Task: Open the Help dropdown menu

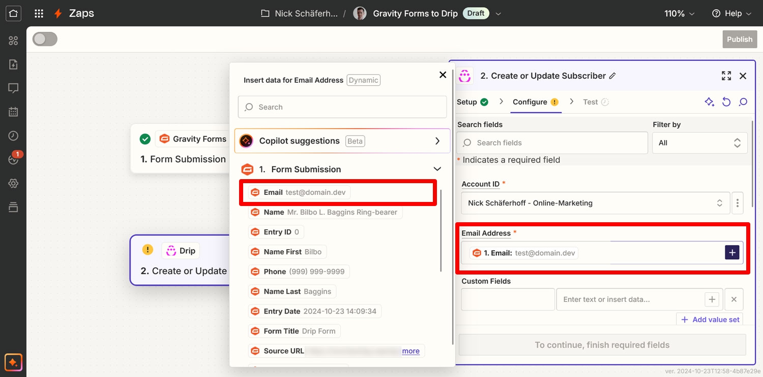Action: (731, 14)
